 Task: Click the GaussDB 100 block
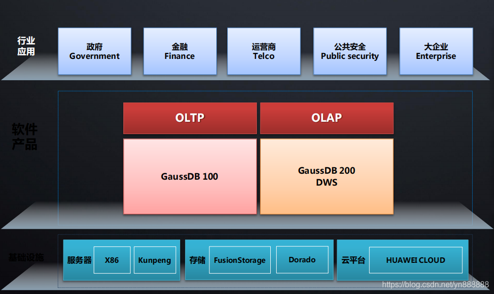[x=190, y=177]
